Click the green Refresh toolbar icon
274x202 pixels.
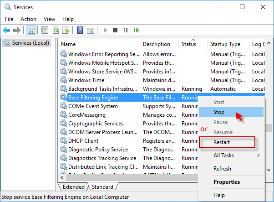(56, 30)
